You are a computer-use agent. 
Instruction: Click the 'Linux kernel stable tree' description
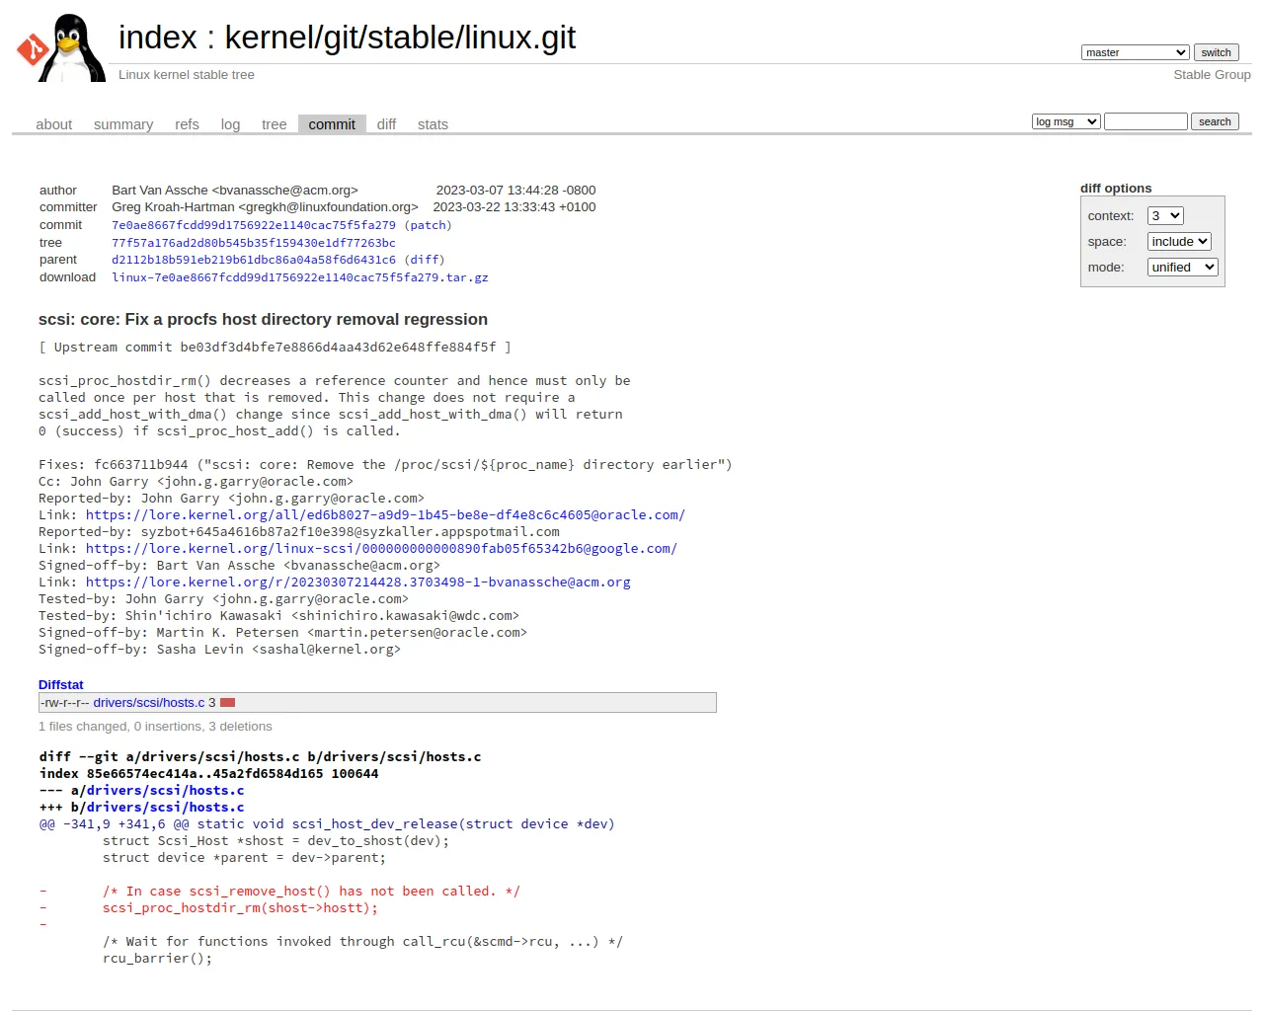(x=187, y=75)
